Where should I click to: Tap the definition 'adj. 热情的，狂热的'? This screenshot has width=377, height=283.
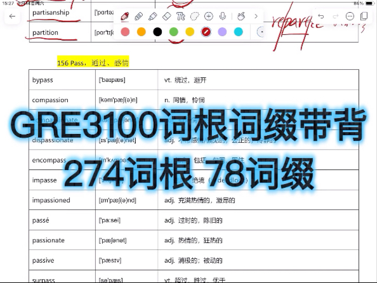[194, 240]
